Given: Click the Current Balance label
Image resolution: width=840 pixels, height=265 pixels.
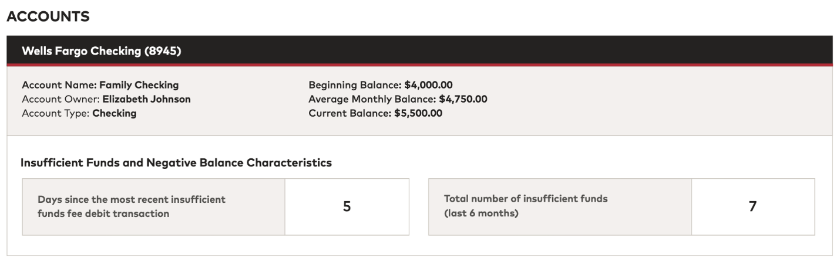Looking at the screenshot, I should point(349,113).
